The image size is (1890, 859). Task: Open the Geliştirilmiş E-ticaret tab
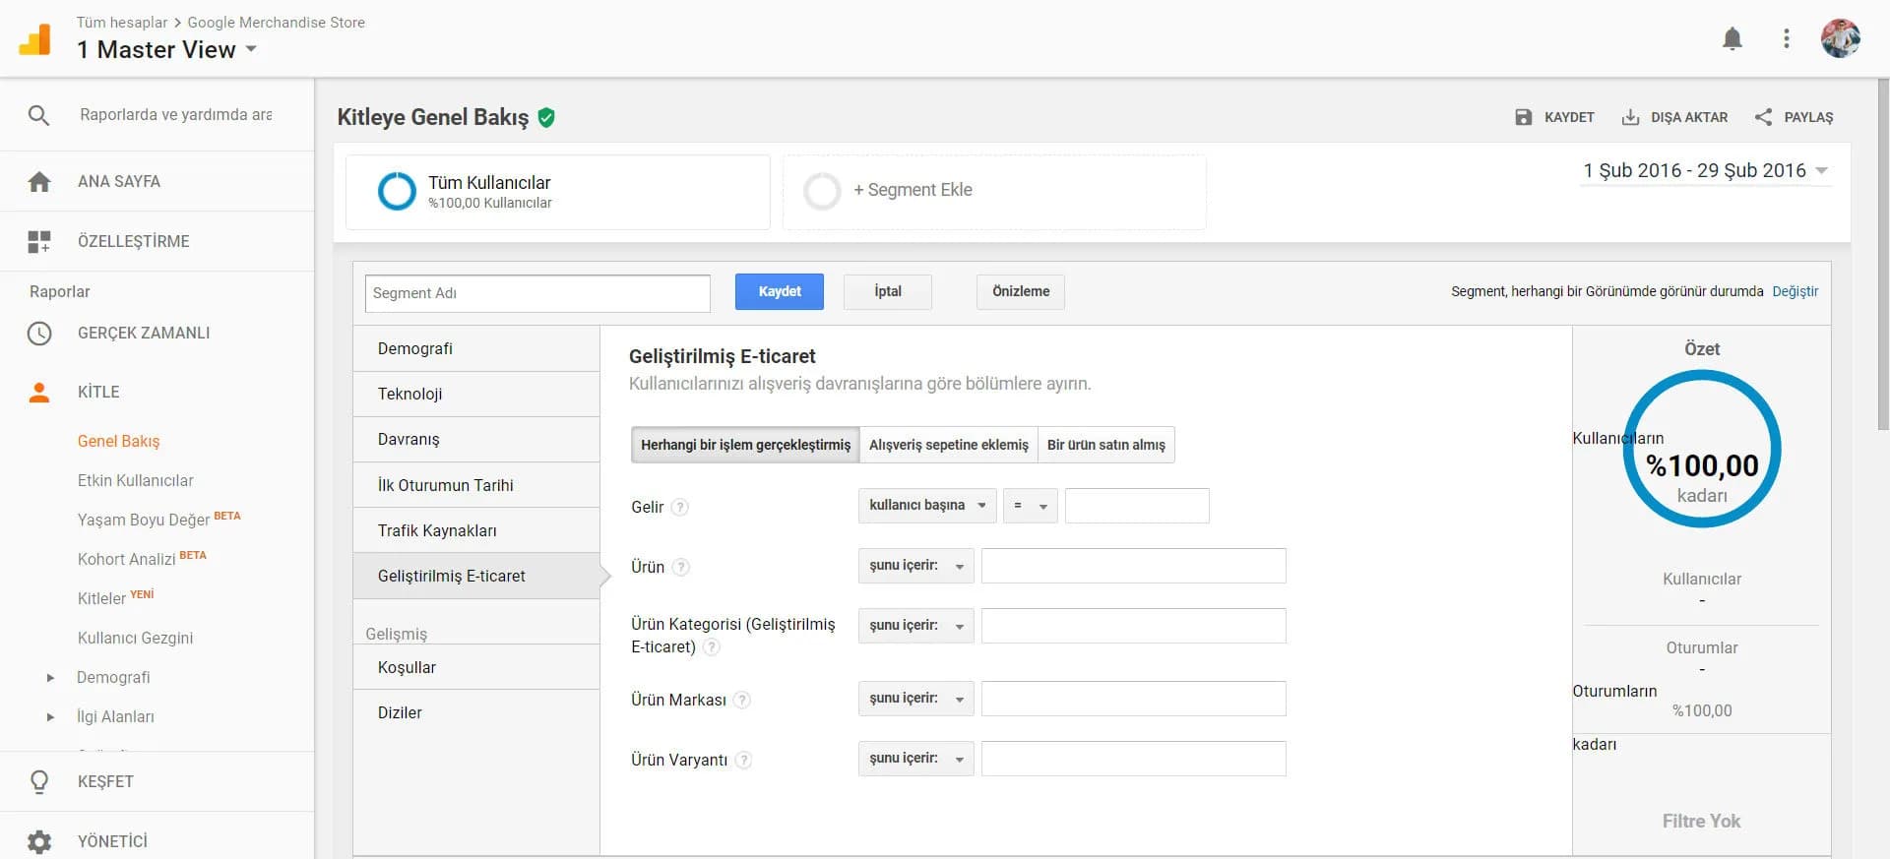[476, 576]
